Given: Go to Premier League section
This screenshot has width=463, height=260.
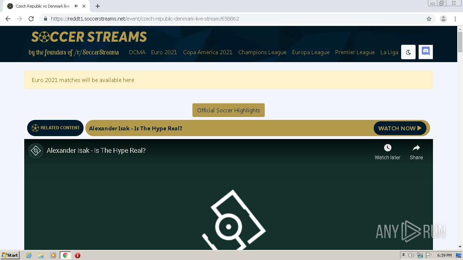Looking at the screenshot, I should tap(355, 52).
